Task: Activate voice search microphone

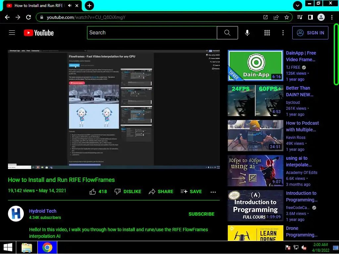Action: 247,33
